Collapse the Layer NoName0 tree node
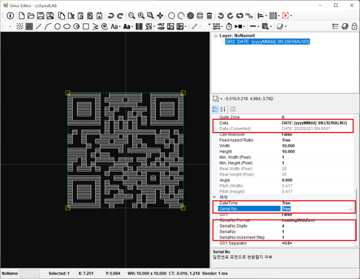The image size is (360, 279). (215, 36)
